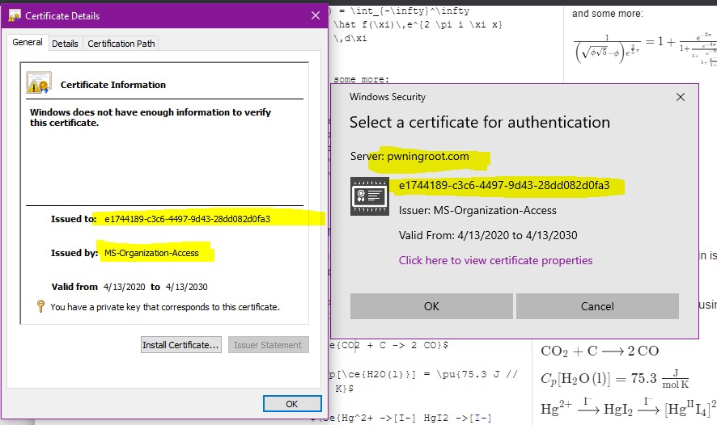Viewport: 717px width, 425px height.
Task: Click Install Certificate button
Action: [180, 345]
